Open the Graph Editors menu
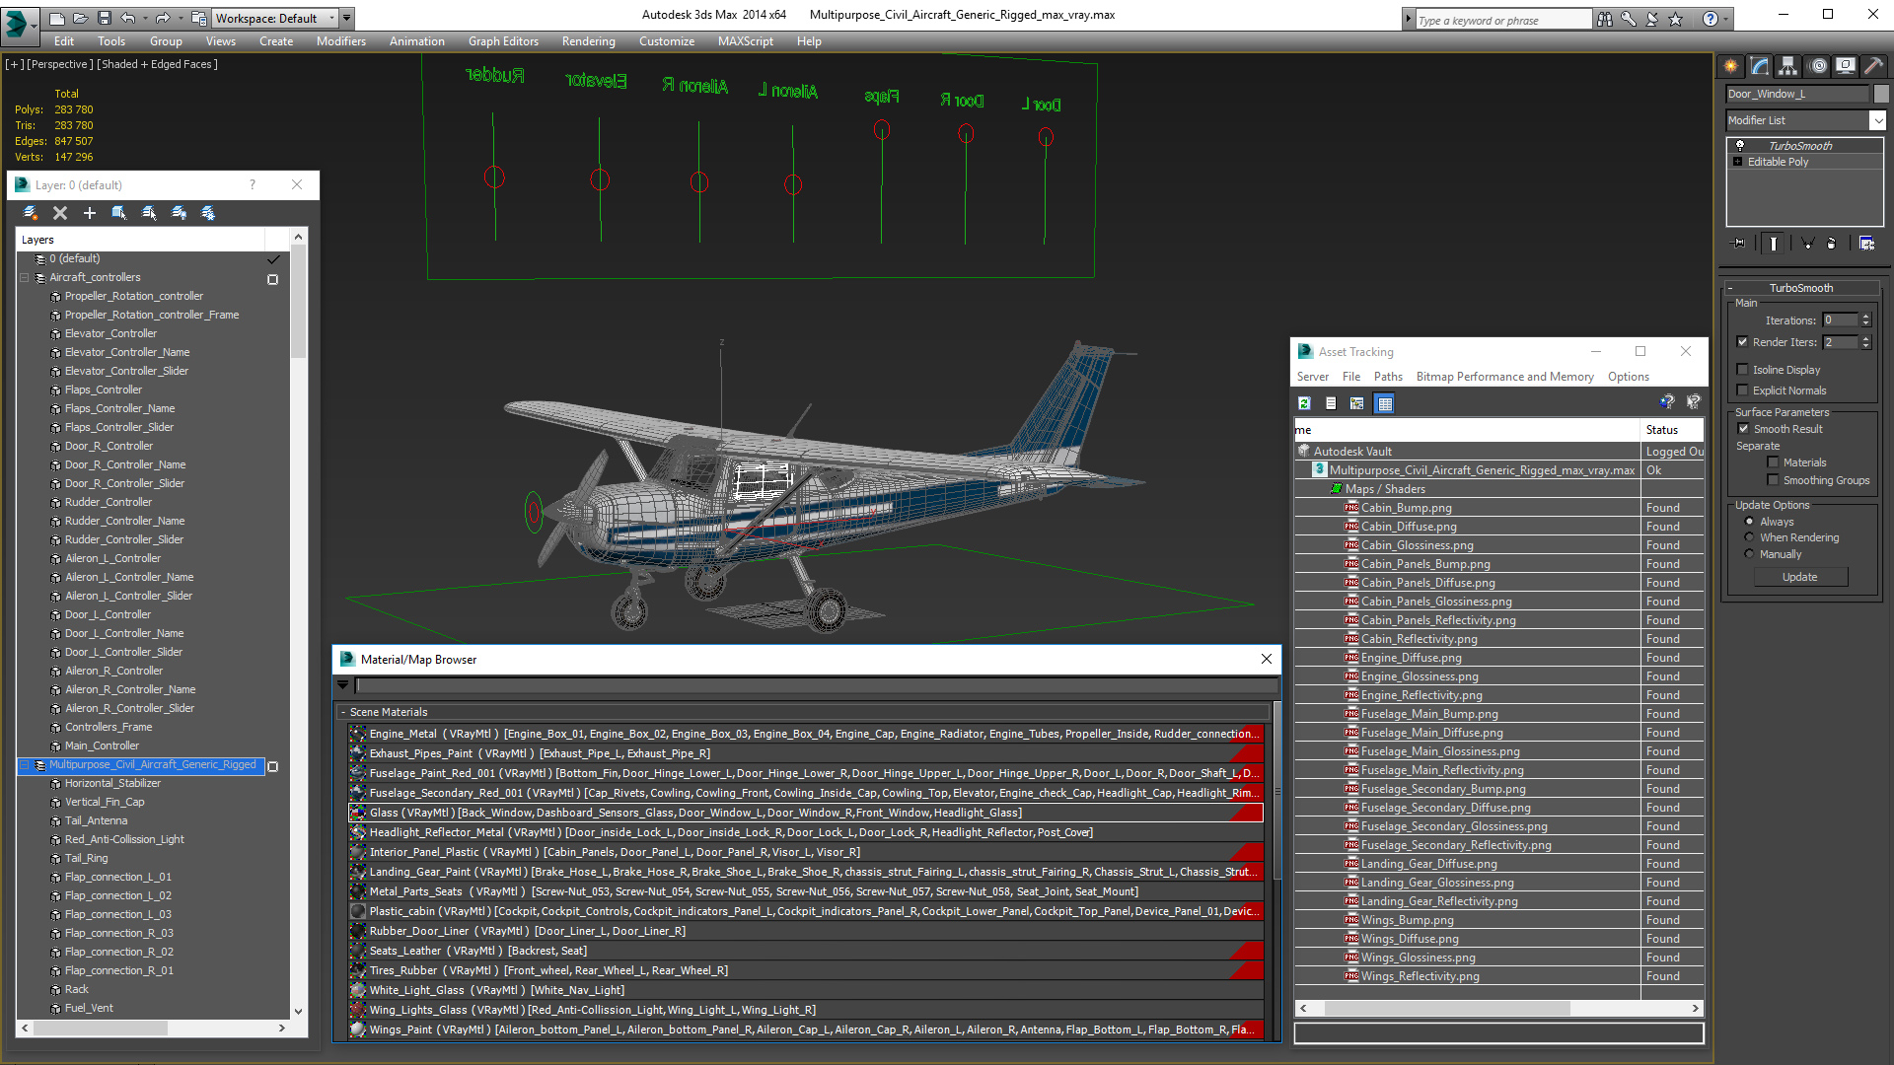1894x1065 pixels. coord(503,41)
